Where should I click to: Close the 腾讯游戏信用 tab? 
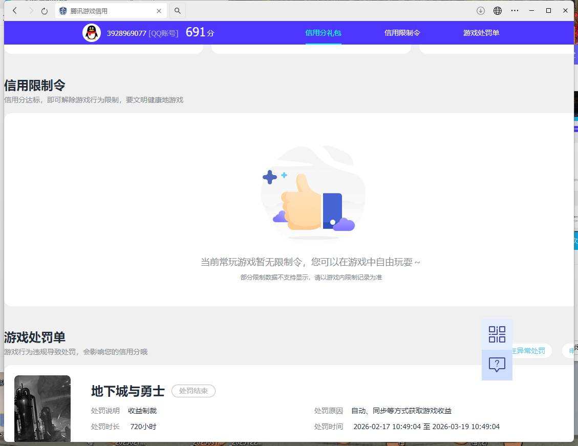tap(159, 11)
